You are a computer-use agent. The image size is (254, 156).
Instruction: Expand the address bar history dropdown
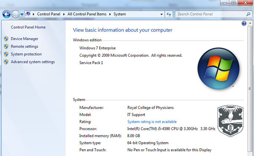[x=162, y=14]
